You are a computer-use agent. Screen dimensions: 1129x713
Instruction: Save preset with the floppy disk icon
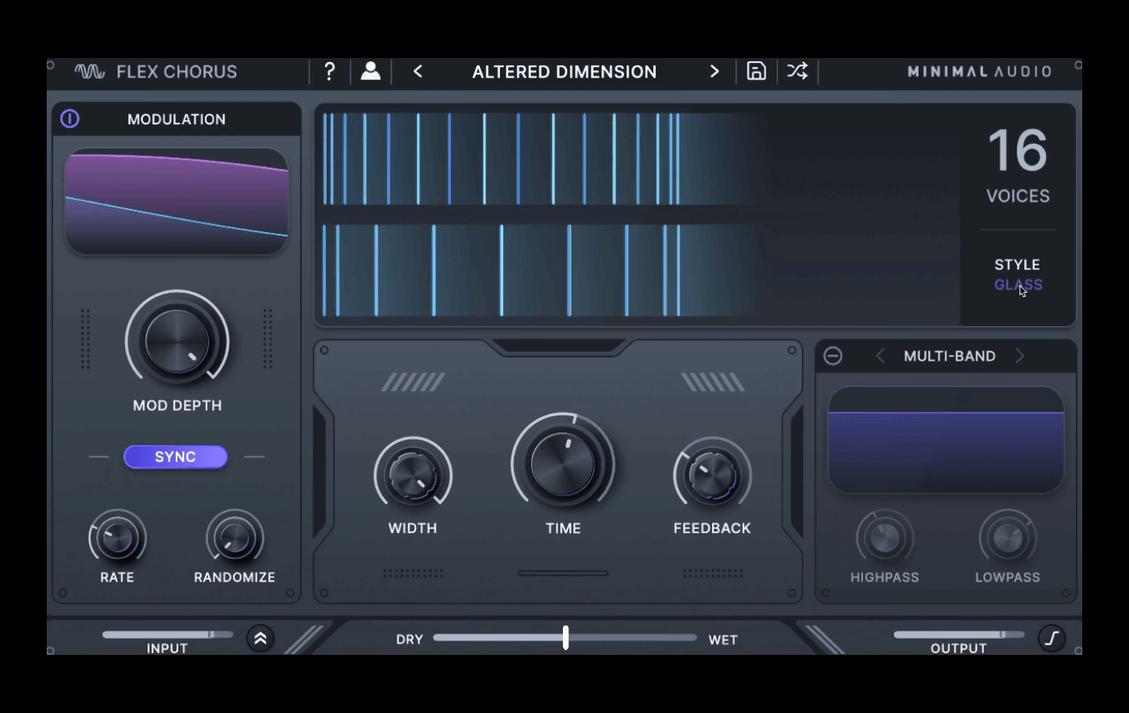click(x=756, y=71)
